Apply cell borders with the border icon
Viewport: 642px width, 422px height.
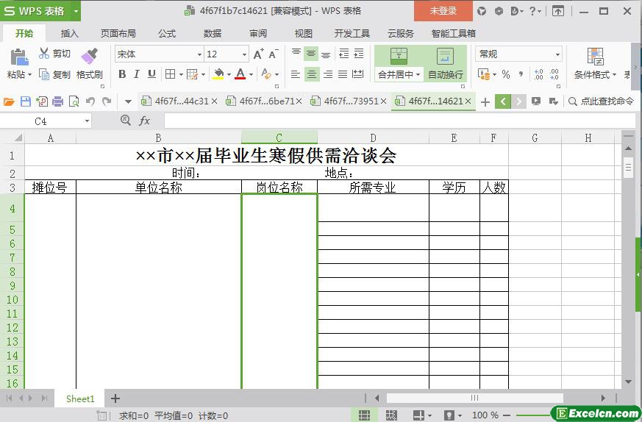(x=170, y=74)
